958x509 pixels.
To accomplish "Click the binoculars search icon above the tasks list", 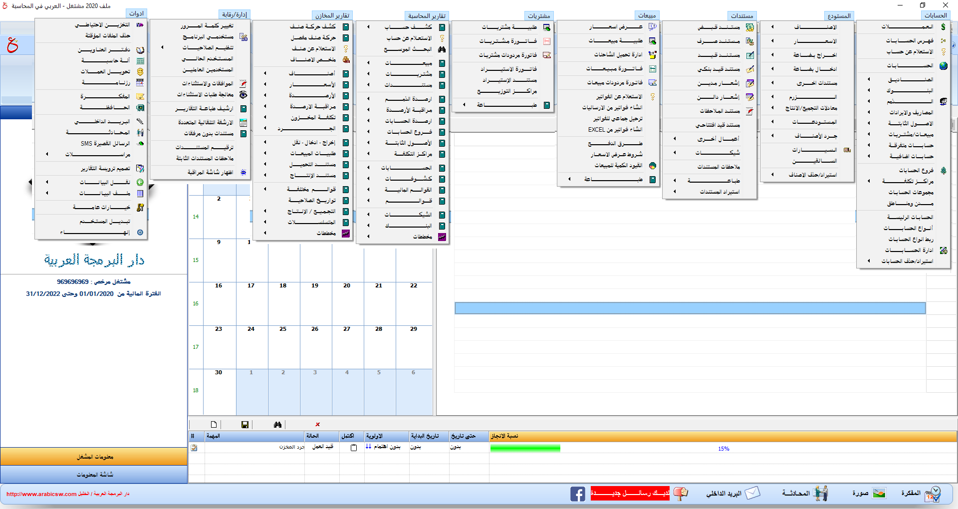I will (x=277, y=425).
